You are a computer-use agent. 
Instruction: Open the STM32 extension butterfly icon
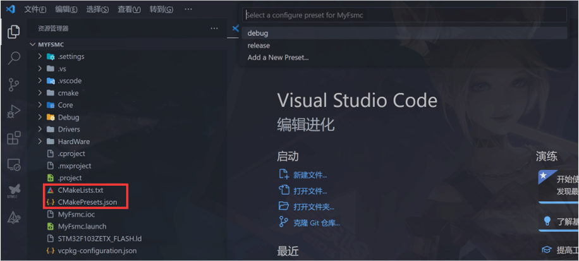[13, 191]
